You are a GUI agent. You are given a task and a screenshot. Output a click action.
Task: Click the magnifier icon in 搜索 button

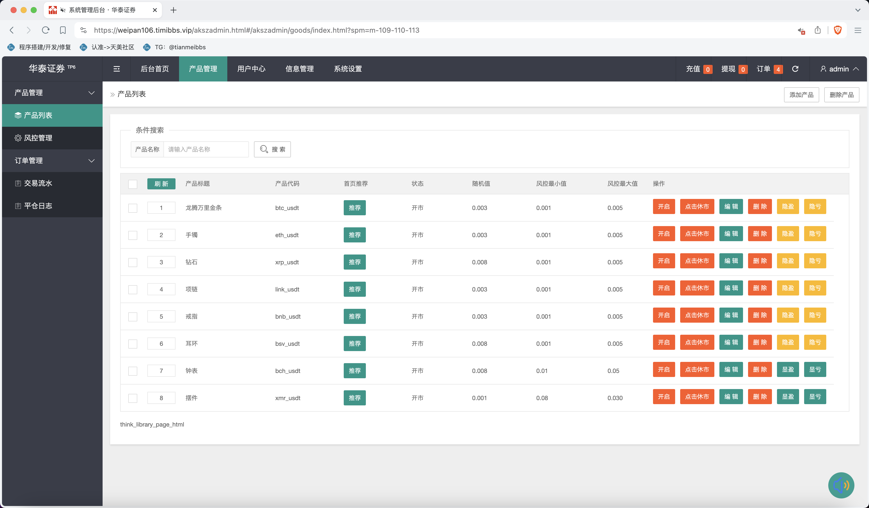pos(264,149)
